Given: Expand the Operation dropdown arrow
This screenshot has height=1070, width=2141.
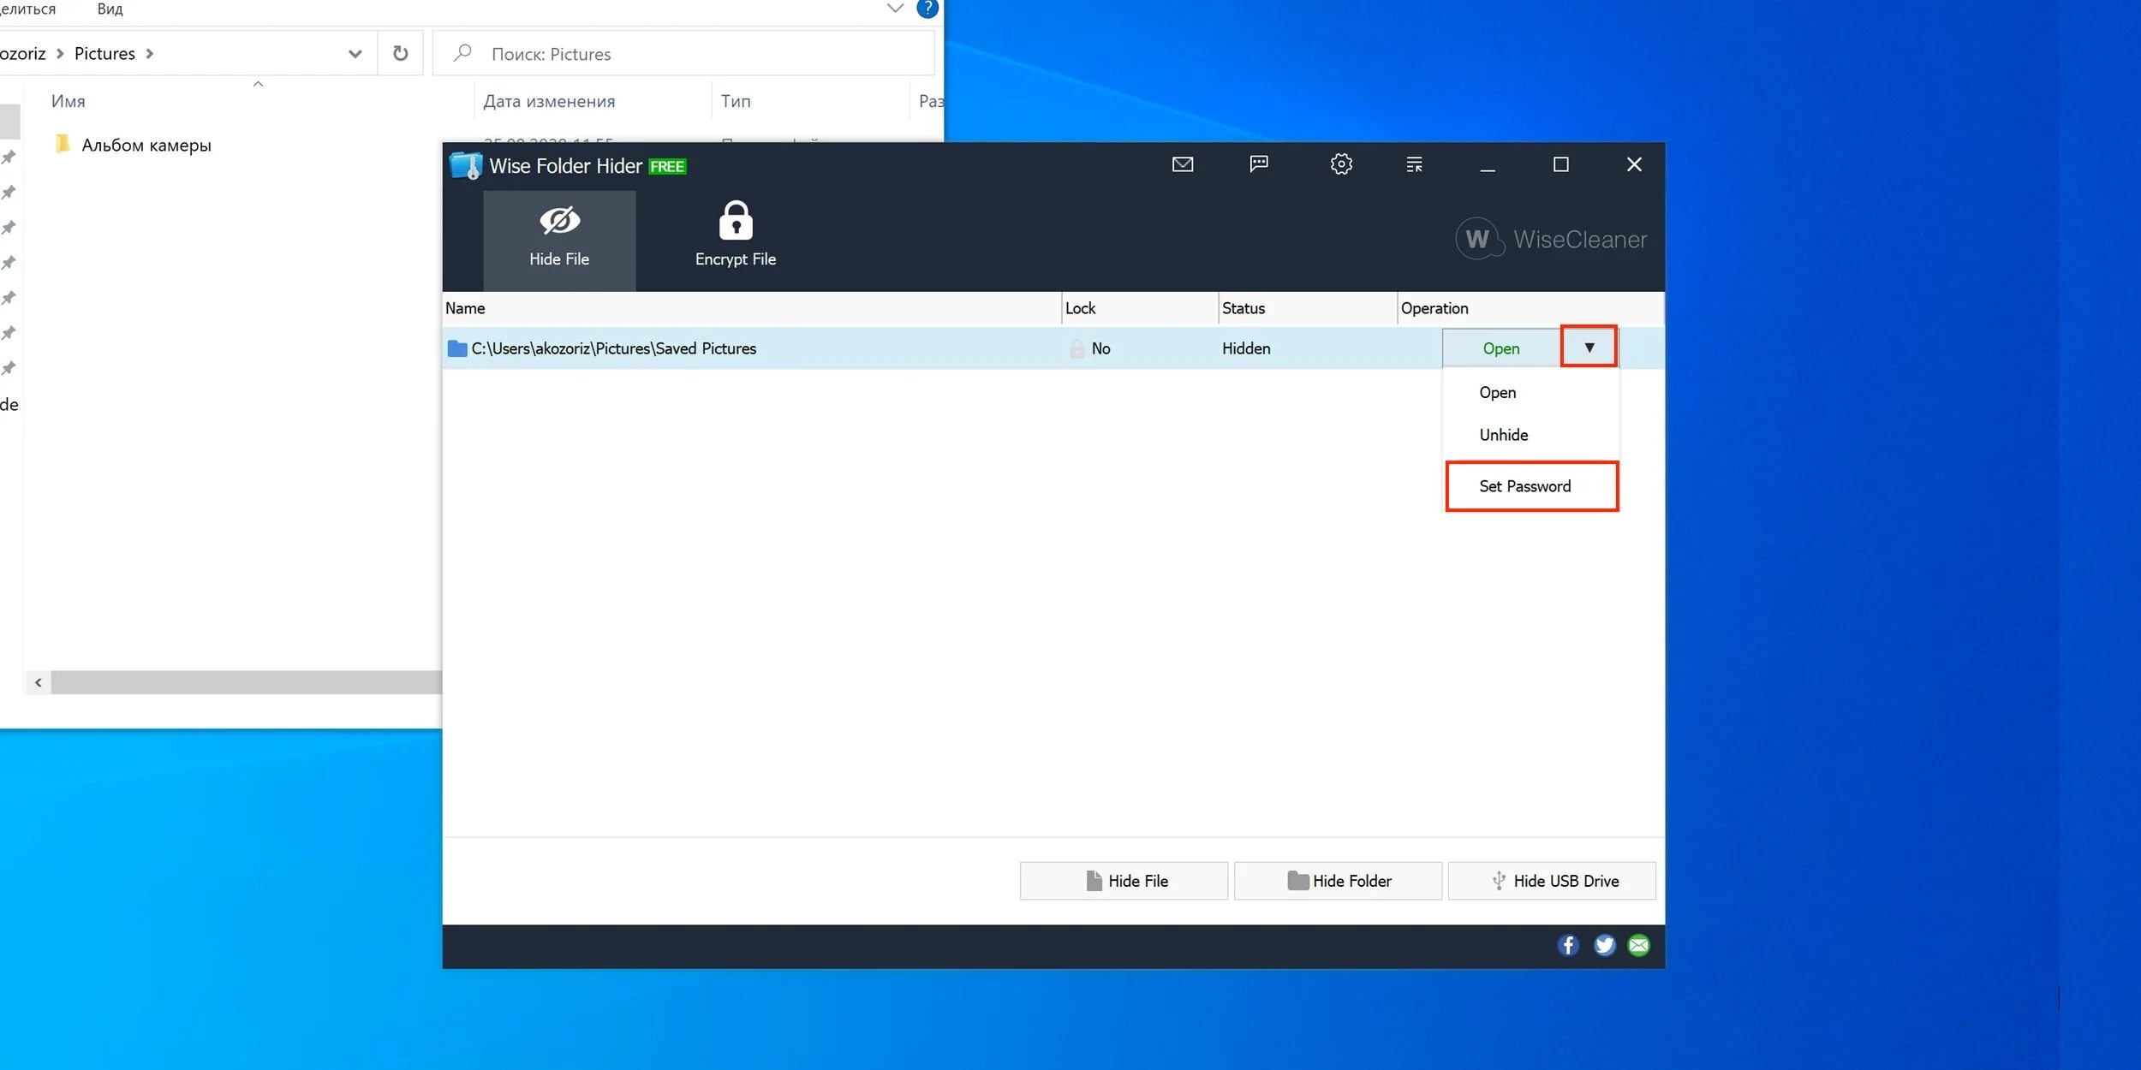Looking at the screenshot, I should [1589, 348].
